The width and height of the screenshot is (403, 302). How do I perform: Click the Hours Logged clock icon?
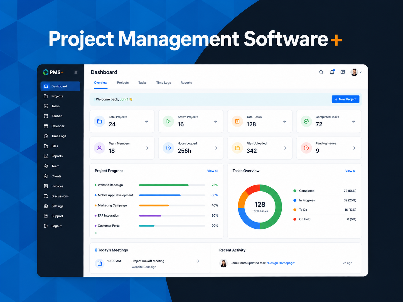[168, 148]
